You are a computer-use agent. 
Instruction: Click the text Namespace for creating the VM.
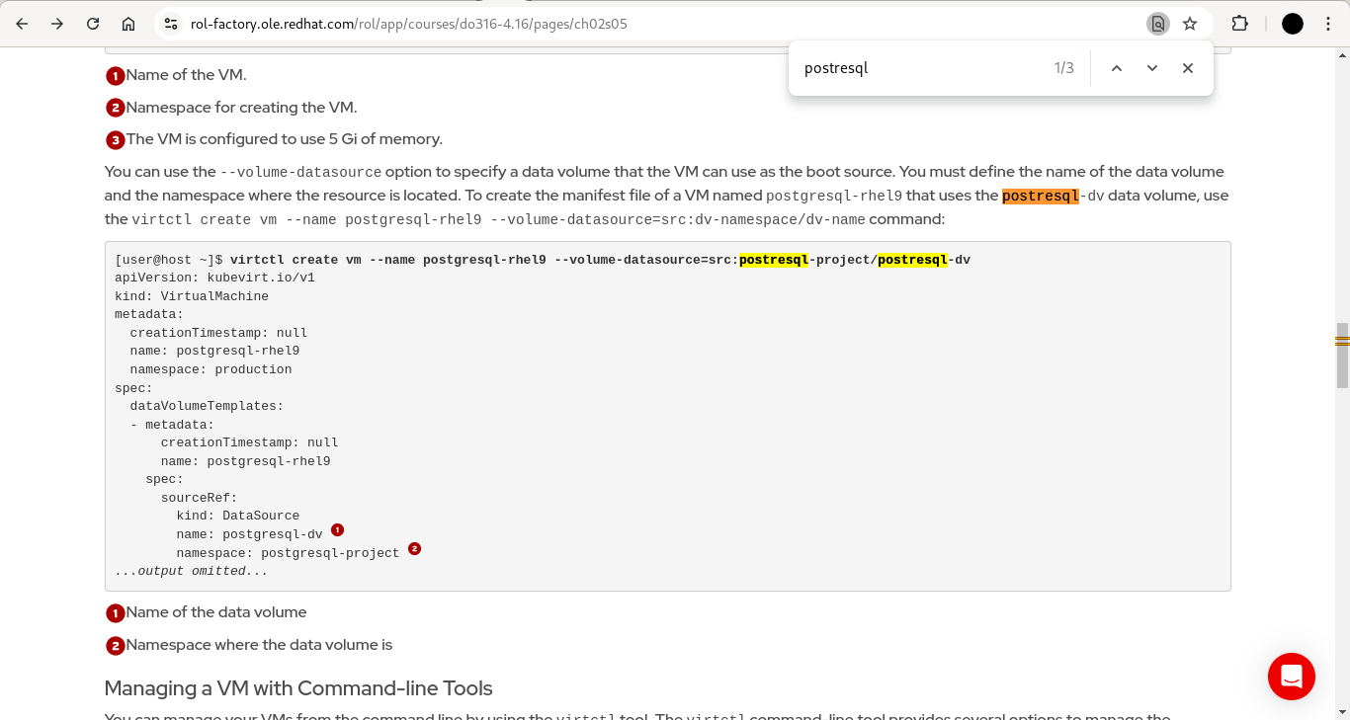pyautogui.click(x=241, y=108)
